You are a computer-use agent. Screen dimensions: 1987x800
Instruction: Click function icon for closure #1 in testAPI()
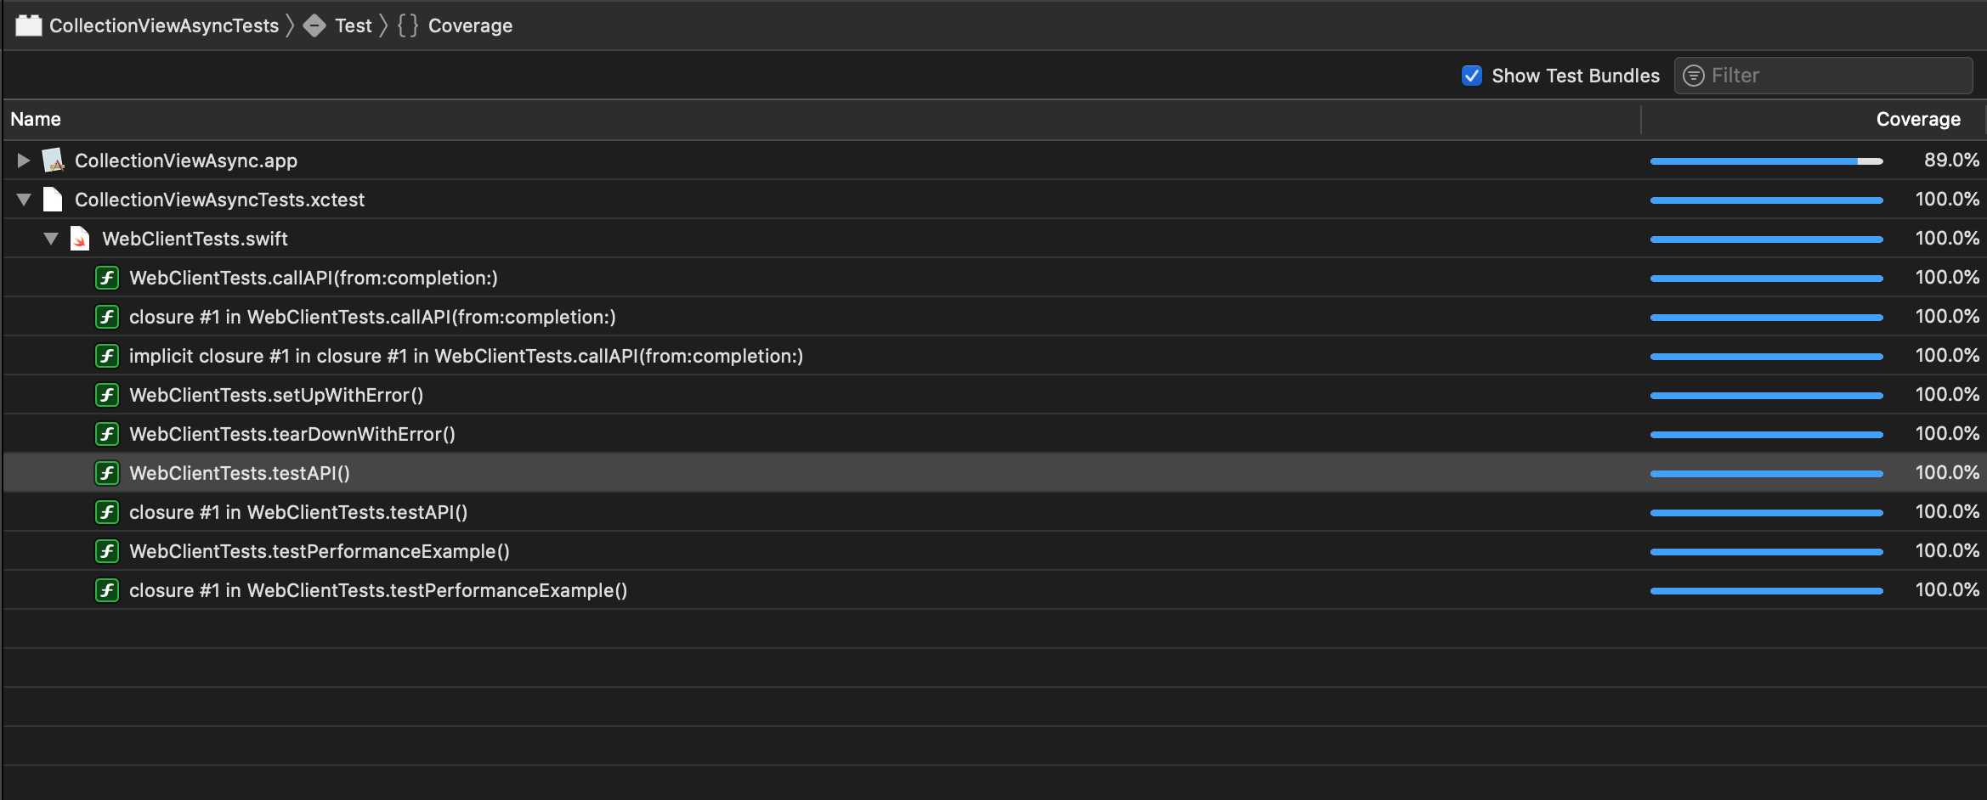pos(106,512)
